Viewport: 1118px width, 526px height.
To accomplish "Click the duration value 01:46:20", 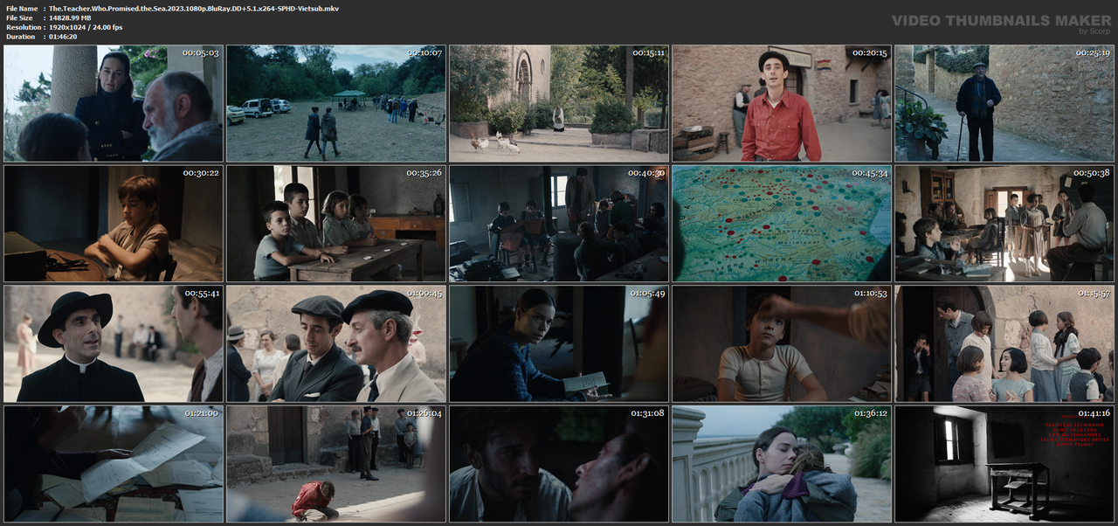I will point(63,37).
